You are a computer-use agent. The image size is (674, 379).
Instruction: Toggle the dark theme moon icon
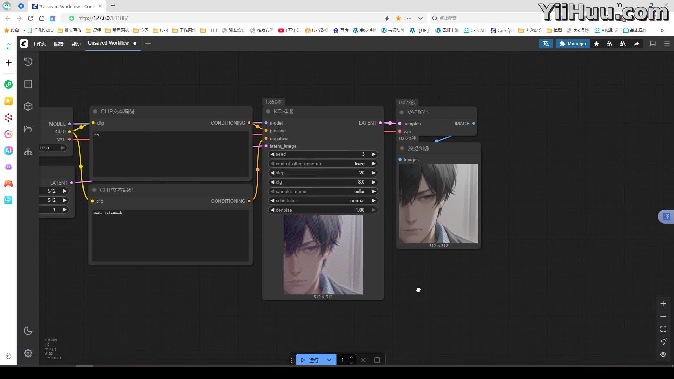28,331
